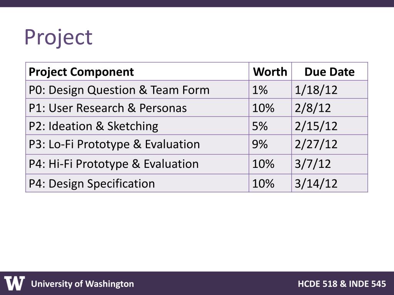Image resolution: width=394 pixels, height=295 pixels.
Task: Click "P2: Ideation & Sketching" cell
Action: point(93,126)
